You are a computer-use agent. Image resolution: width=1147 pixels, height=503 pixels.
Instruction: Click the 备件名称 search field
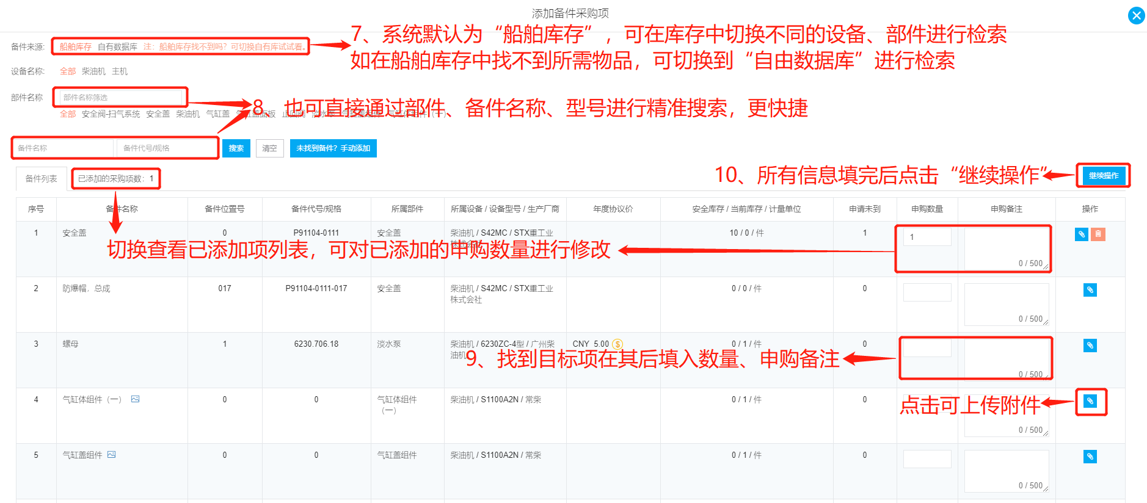(64, 148)
